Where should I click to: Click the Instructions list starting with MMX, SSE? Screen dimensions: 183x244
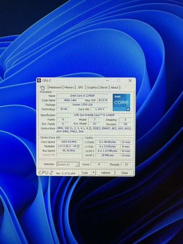[94, 130]
